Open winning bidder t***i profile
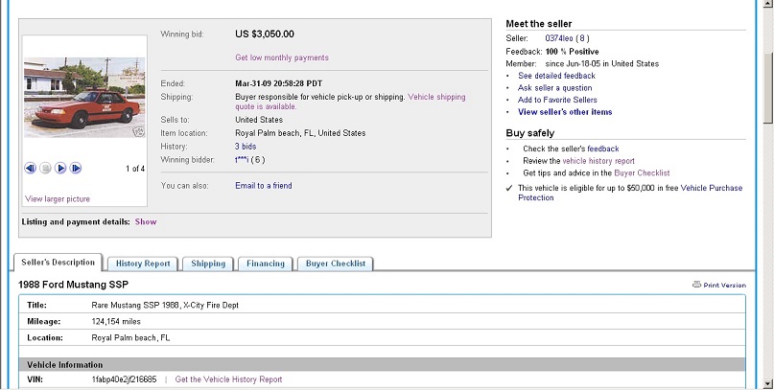This screenshot has height=390, width=774. (242, 160)
